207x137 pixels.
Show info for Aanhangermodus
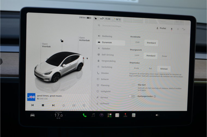[x=155, y=96]
